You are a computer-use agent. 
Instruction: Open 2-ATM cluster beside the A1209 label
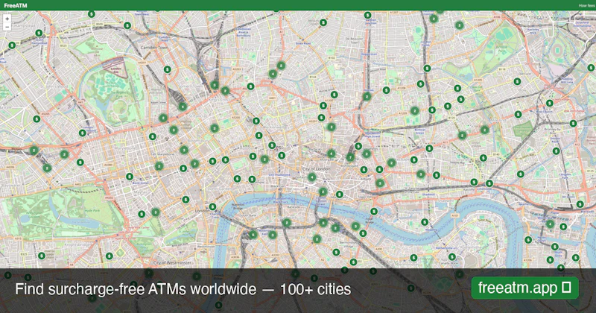click(415, 111)
